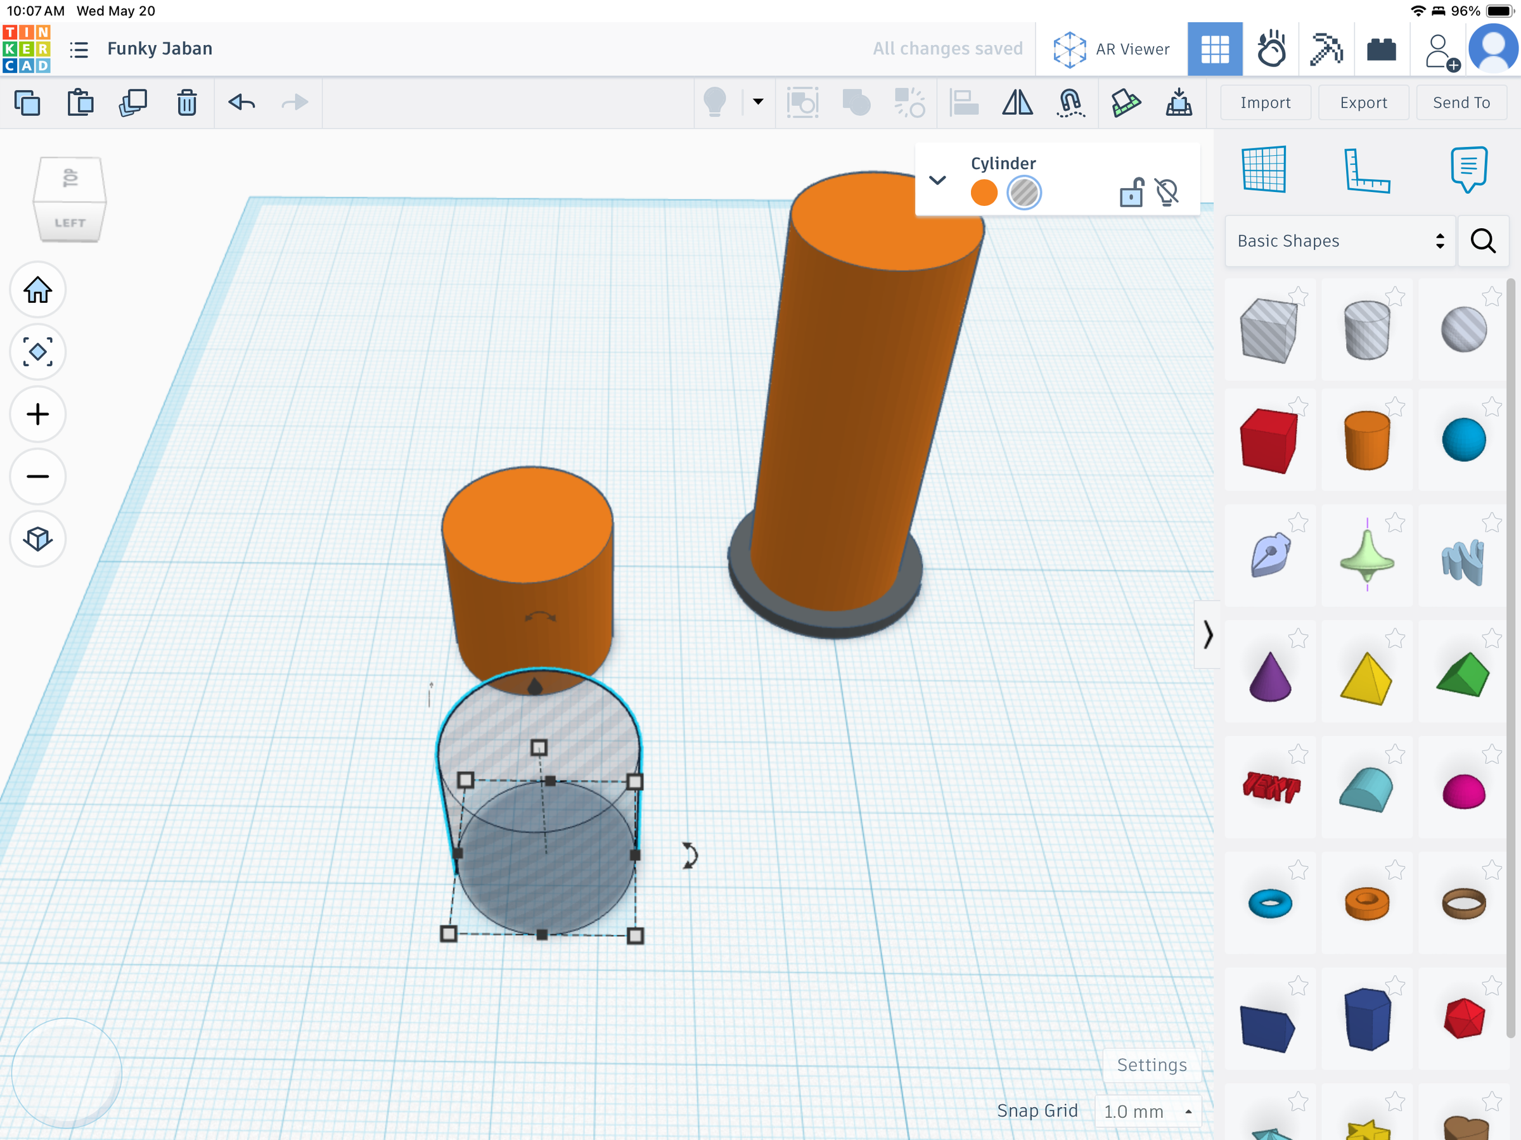The height and width of the screenshot is (1140, 1521).
Task: Zoom out with minus button
Action: tap(37, 477)
